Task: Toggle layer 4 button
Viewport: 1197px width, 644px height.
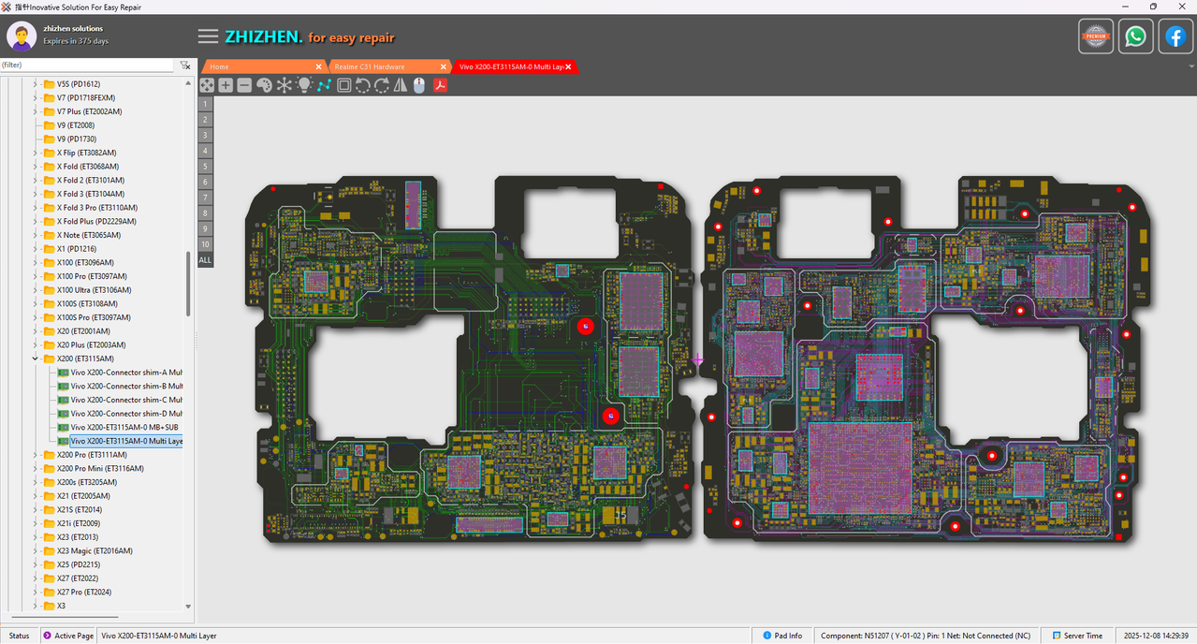Action: coord(205,151)
